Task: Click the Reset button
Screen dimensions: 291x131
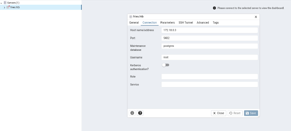Action: click(235, 113)
